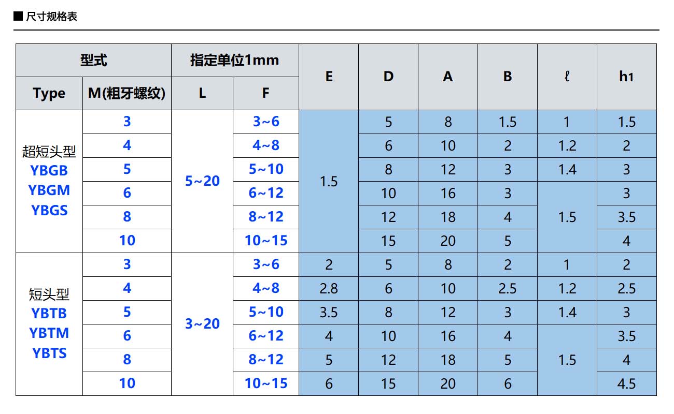The width and height of the screenshot is (674, 414).
Task: Click the 尺寸规格表 section title
Action: 51,17
